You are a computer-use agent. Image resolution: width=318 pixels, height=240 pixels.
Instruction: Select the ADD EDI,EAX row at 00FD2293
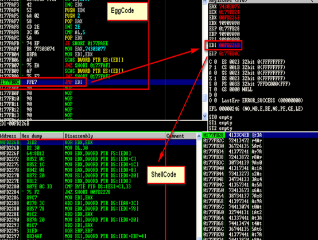coord(98,225)
